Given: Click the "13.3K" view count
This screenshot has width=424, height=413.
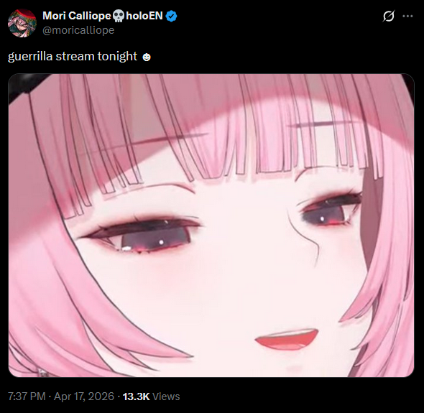Looking at the screenshot, I should 136,396.
